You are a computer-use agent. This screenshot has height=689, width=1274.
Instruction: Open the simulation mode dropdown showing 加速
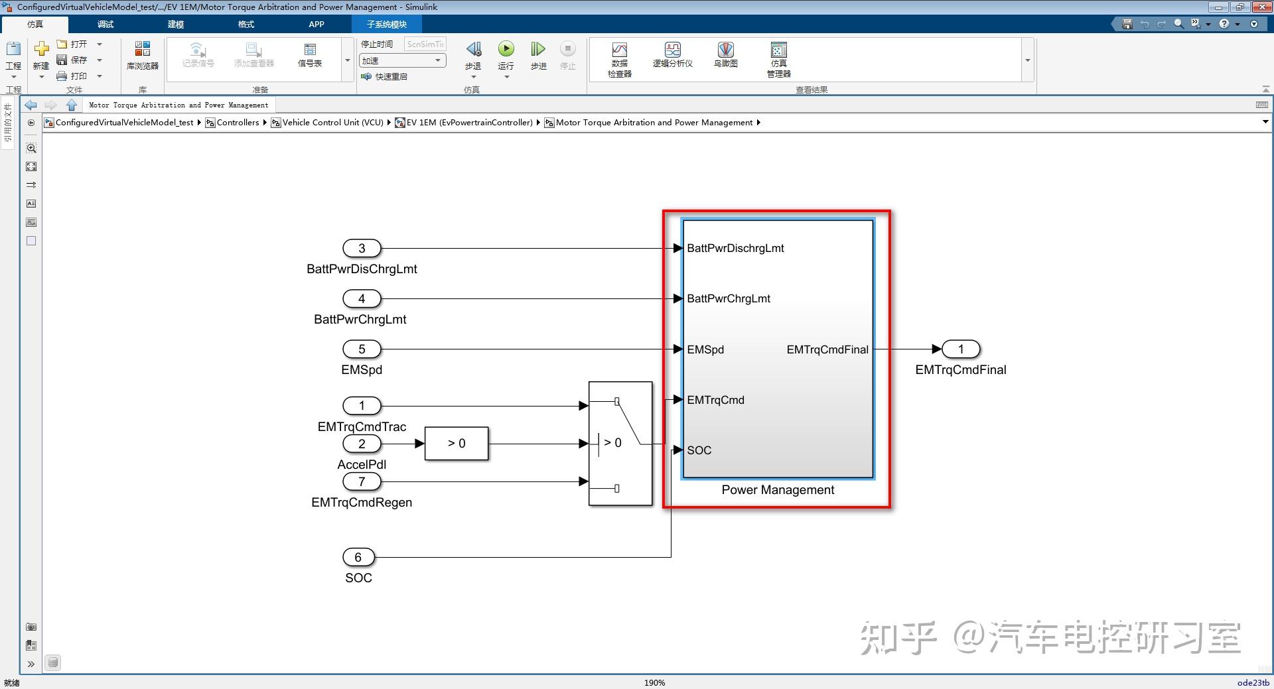coord(438,60)
